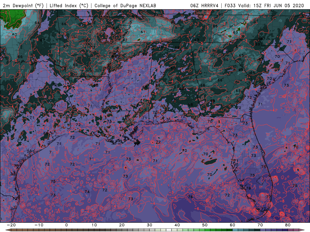Click the "15Z FRI JUN 05 2020" valid time
The width and height of the screenshot is (310, 232).
(278, 6)
